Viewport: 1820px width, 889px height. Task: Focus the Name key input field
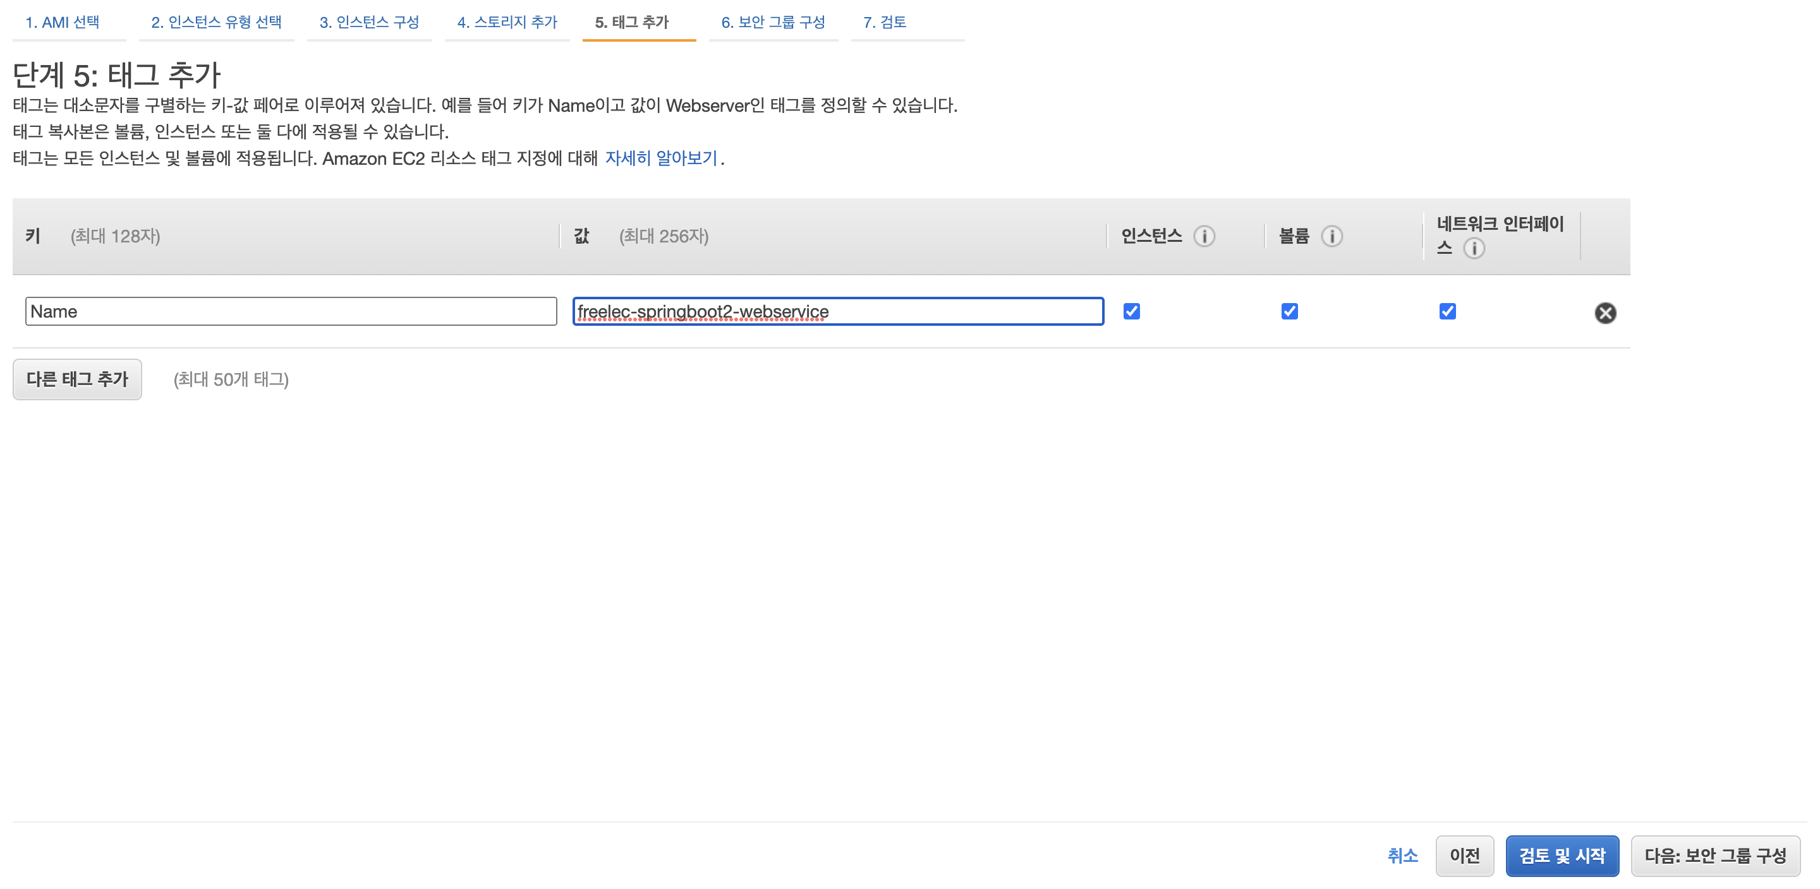(291, 311)
